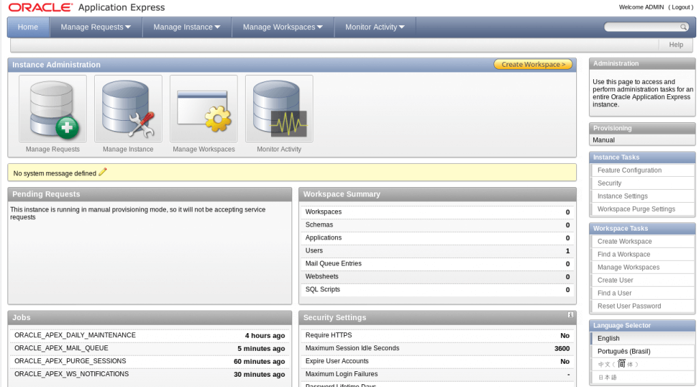Click Manual provisioning status text
Image resolution: width=699 pixels, height=387 pixels.
(603, 140)
